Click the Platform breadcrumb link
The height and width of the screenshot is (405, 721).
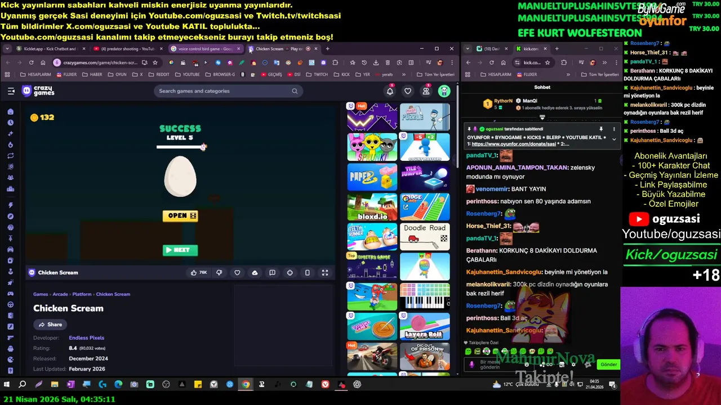pyautogui.click(x=82, y=294)
